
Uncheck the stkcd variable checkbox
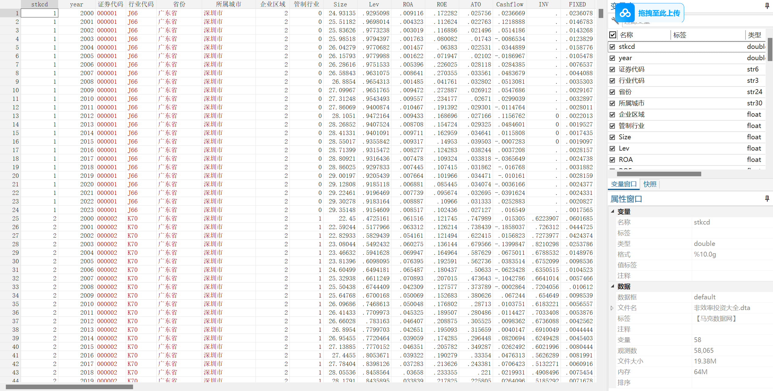(612, 47)
